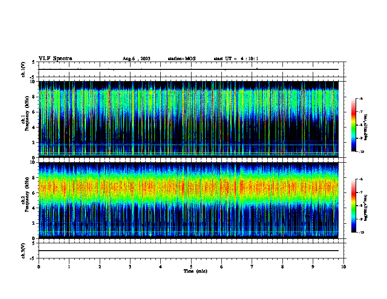The height and width of the screenshot is (299, 387).
Task: Select the "ch.3(V)" axis label
Action: pos(23,251)
